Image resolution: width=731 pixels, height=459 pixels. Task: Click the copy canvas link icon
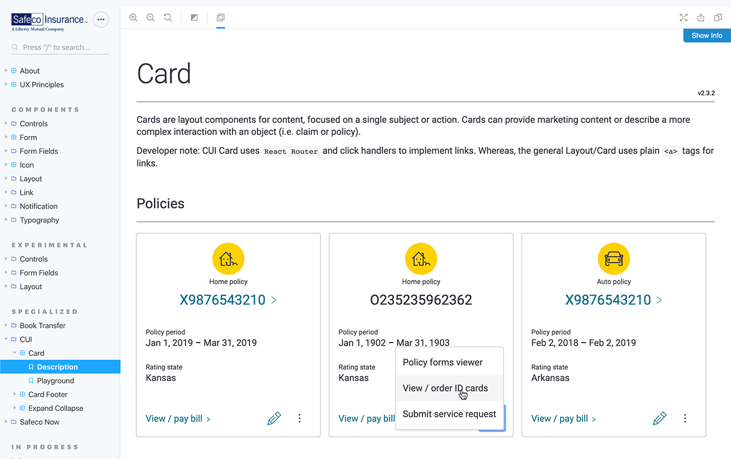tap(718, 18)
